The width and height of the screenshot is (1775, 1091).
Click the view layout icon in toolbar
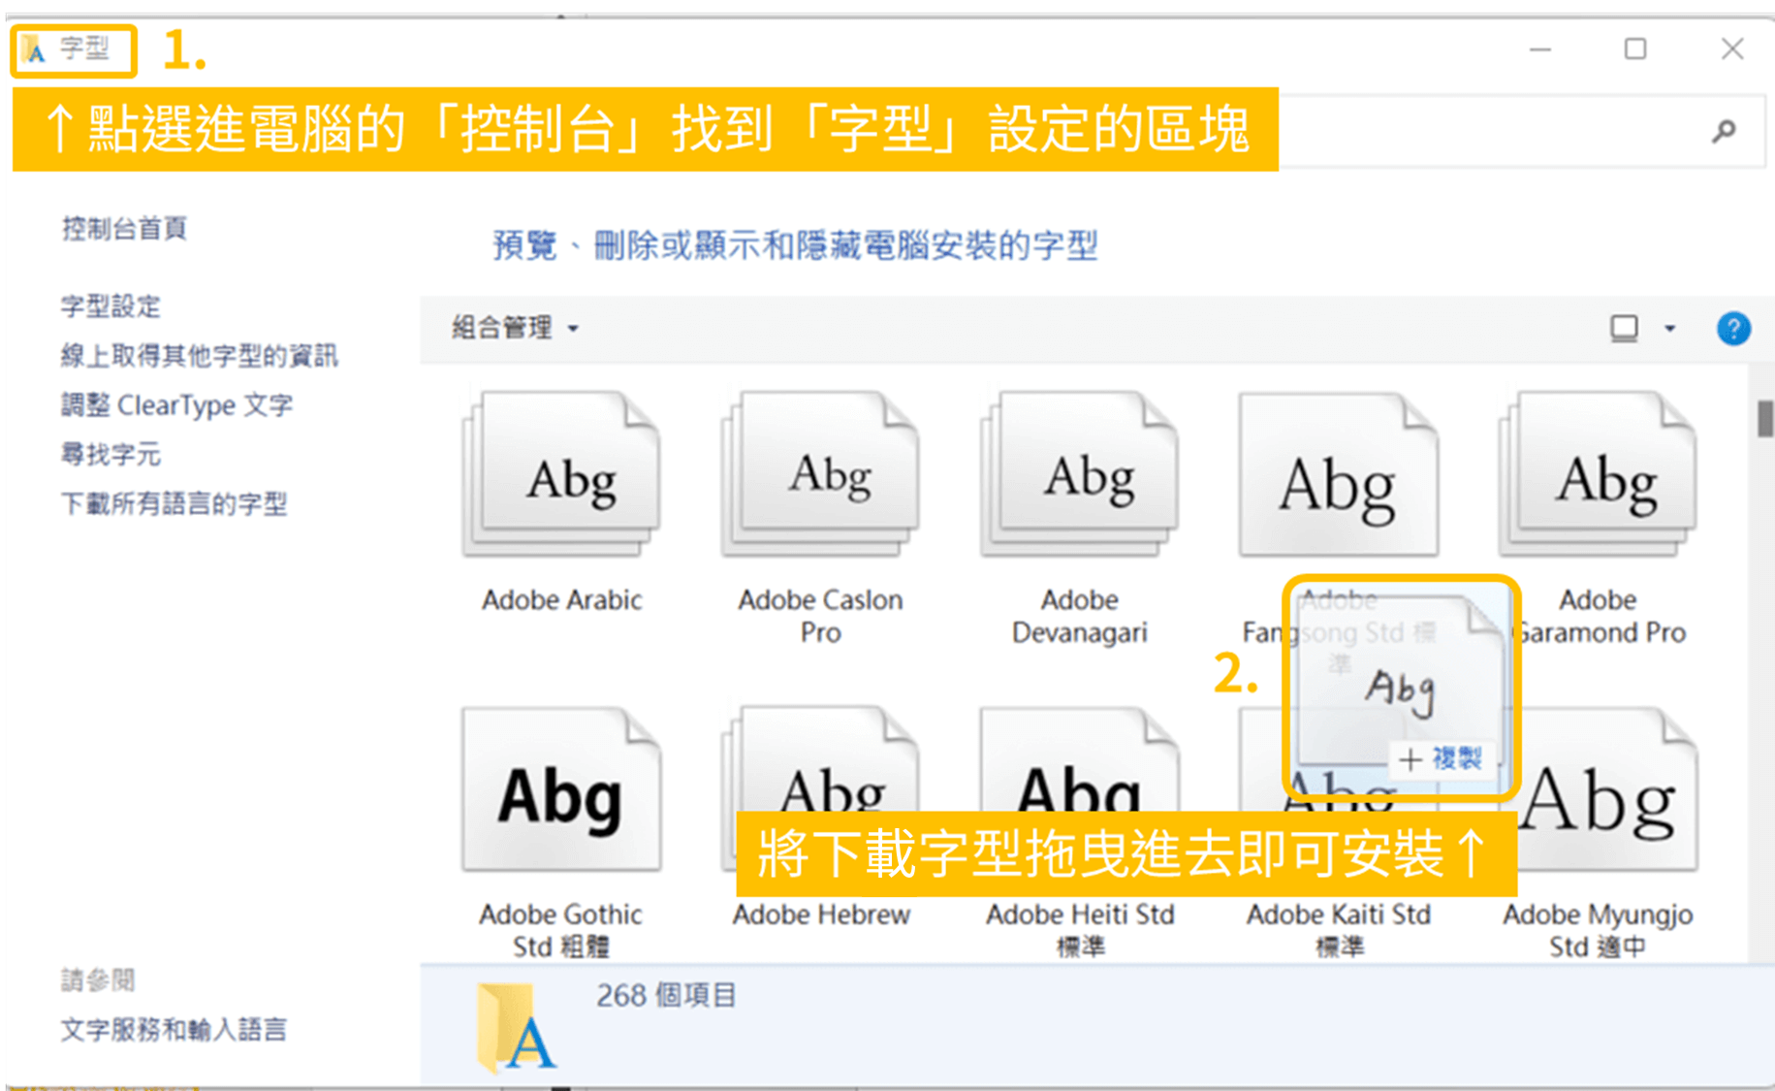1625,329
